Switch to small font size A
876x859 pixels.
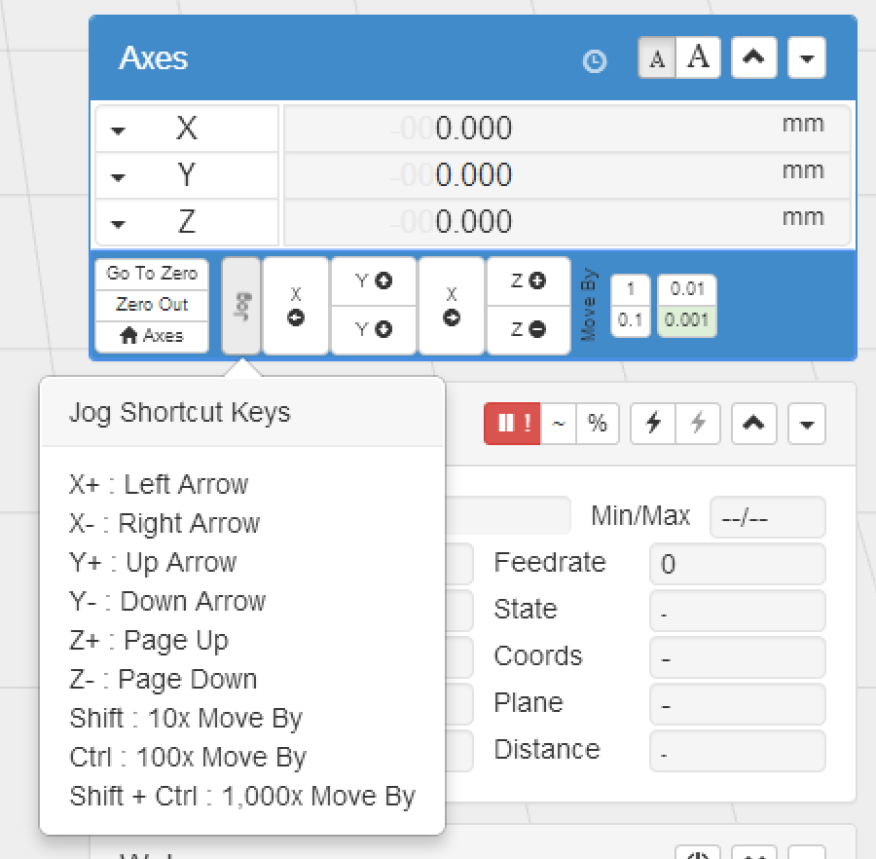[657, 59]
